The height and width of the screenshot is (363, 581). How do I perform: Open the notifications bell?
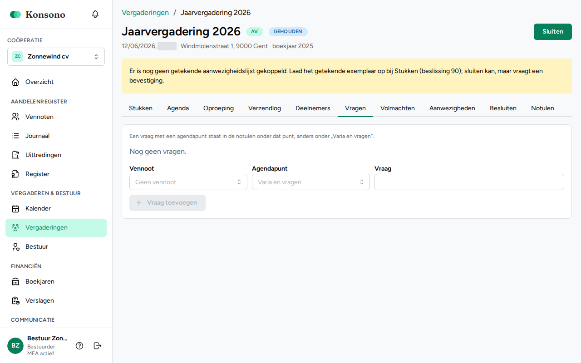95,14
